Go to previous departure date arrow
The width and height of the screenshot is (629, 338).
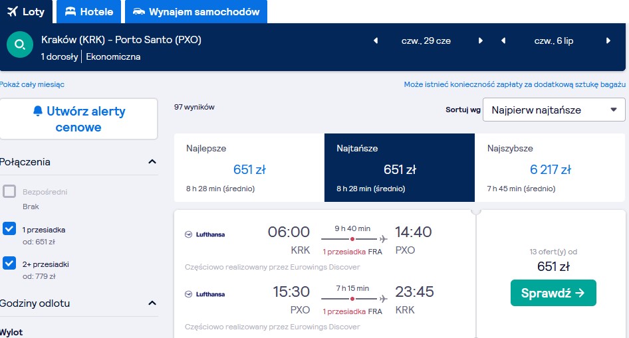pos(376,41)
